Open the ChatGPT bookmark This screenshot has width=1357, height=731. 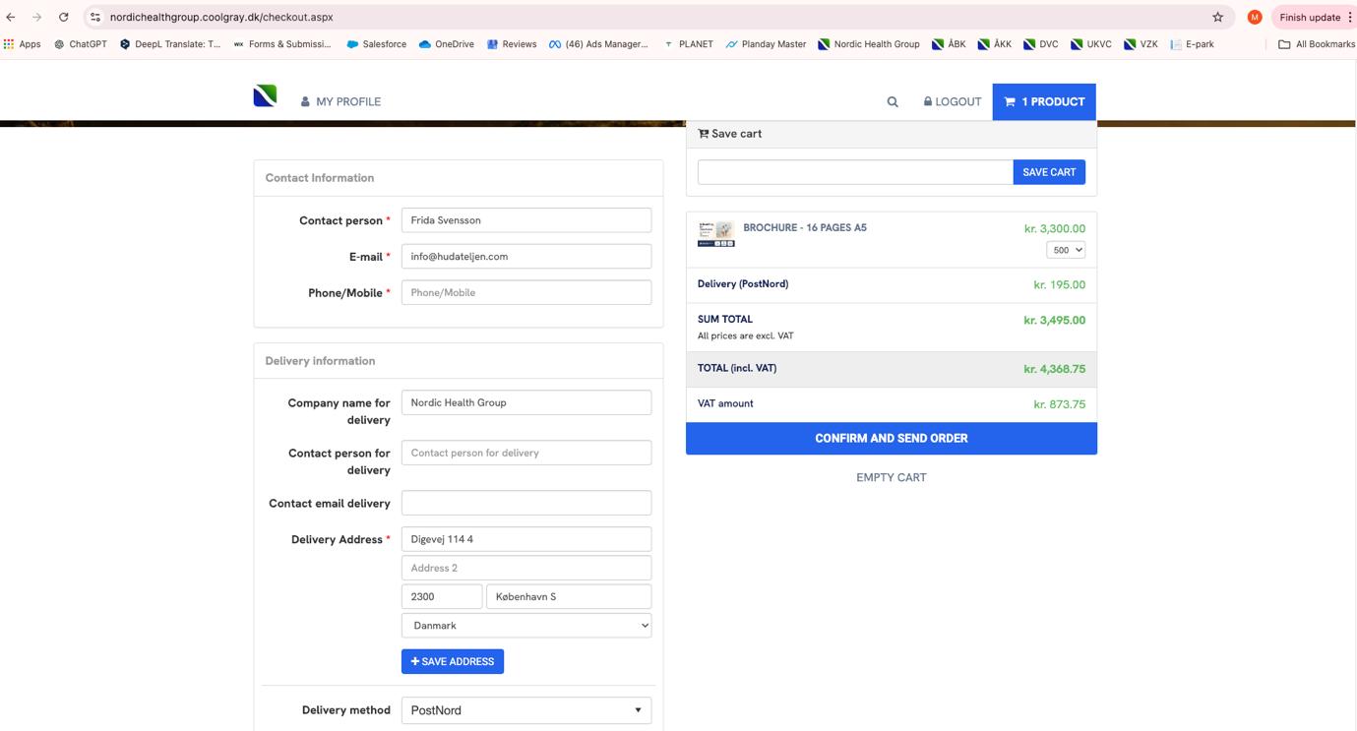pos(81,44)
